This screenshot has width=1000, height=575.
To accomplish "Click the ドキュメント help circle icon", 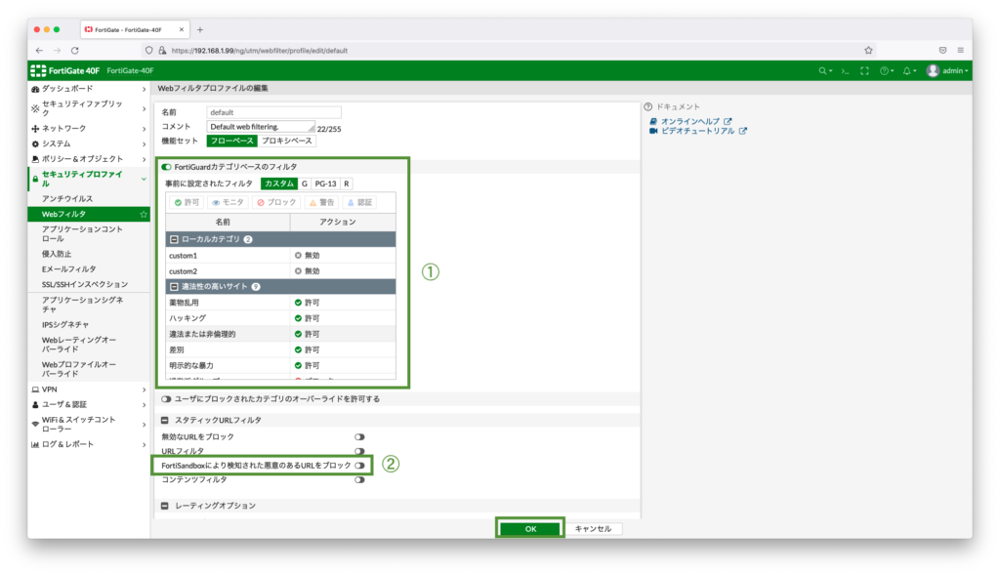I will pos(648,107).
